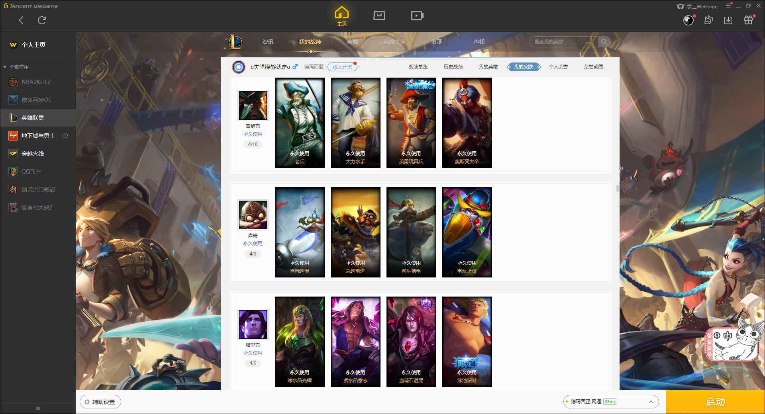Click the player profile avatar circle

tap(239, 67)
